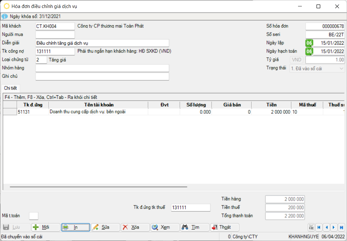Click Sửa to edit the invoice
Image resolution: width=347 pixels, height=241 pixels.
(x=105, y=227)
